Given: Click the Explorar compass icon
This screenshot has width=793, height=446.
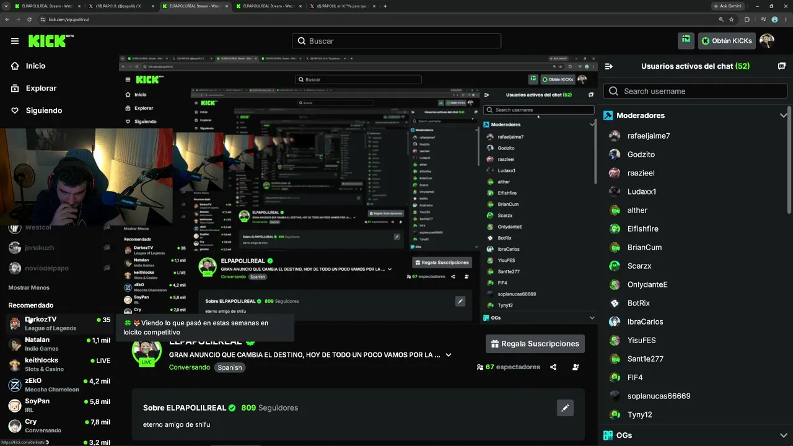Looking at the screenshot, I should (15, 89).
